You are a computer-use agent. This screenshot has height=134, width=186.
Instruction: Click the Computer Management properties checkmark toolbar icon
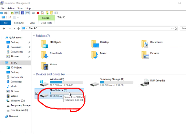click(43, 13)
